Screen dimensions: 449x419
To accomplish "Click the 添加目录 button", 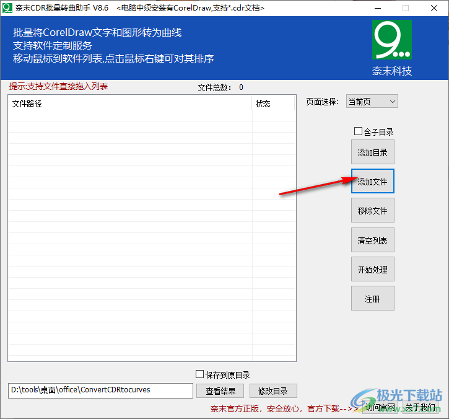I will (373, 152).
